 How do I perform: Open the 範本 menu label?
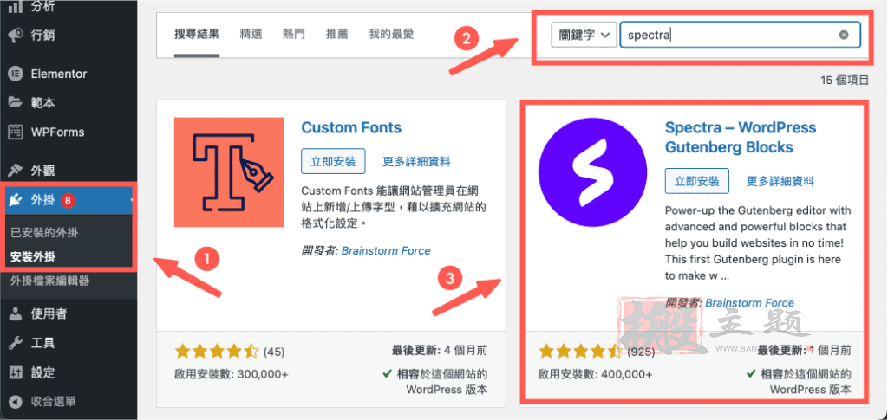(43, 103)
